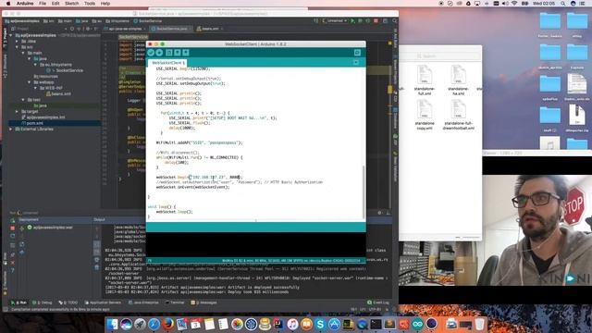The width and height of the screenshot is (592, 333).
Task: Click the iTunes icon in the Dock
Action: [292, 324]
